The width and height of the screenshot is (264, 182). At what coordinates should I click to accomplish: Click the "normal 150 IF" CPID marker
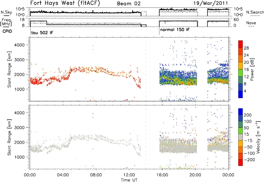click(x=175, y=30)
